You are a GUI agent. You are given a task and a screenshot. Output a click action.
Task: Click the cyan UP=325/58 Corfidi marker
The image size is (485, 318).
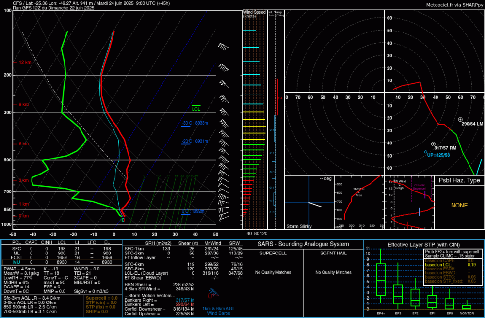(425, 152)
